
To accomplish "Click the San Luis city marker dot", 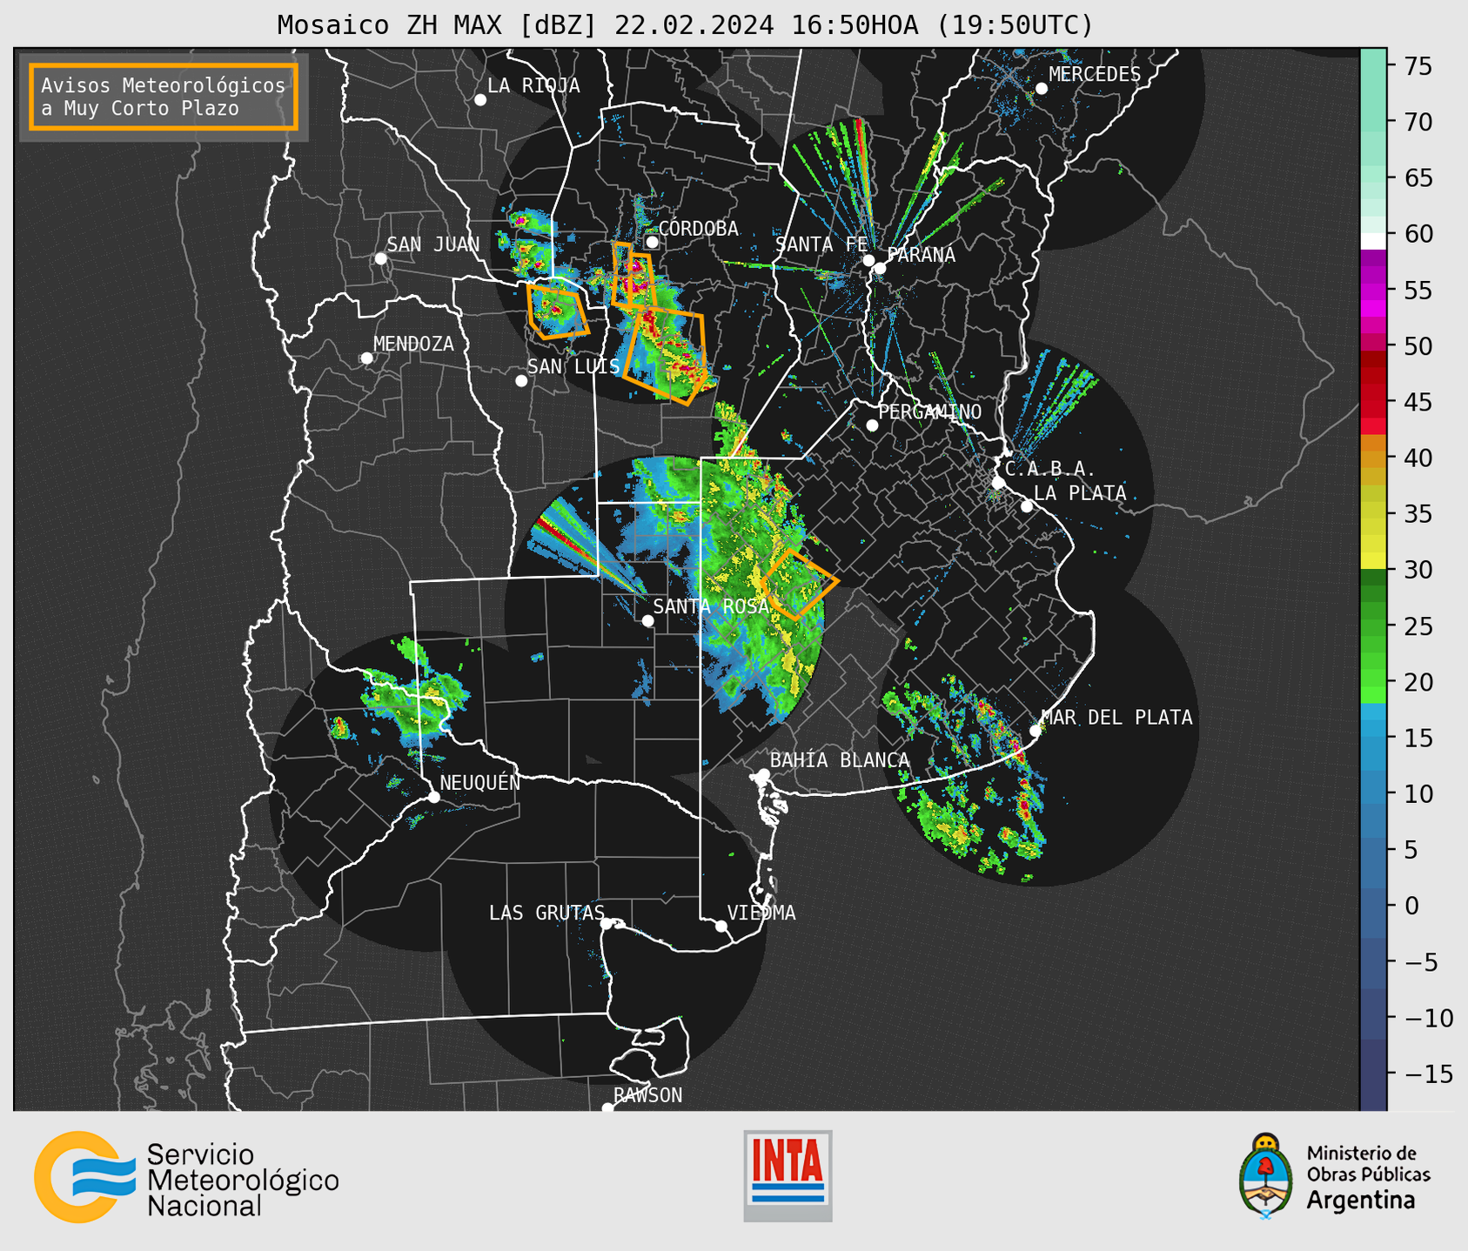I will (521, 381).
